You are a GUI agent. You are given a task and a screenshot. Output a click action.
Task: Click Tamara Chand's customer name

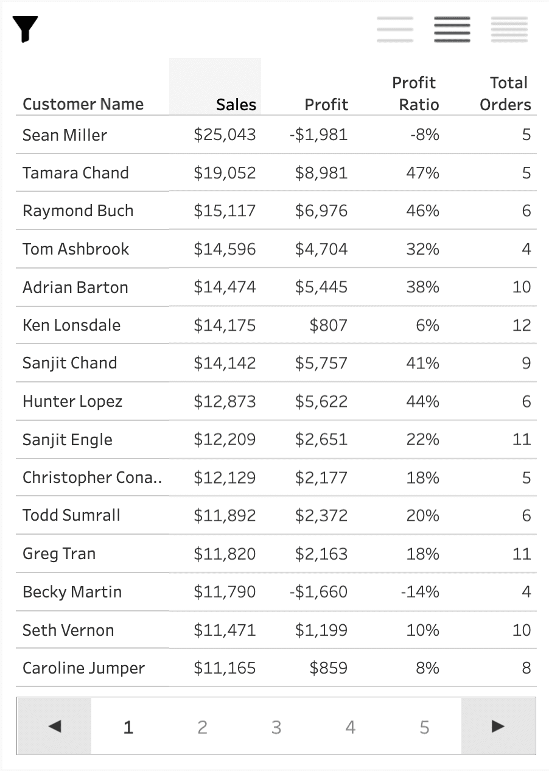click(x=75, y=173)
